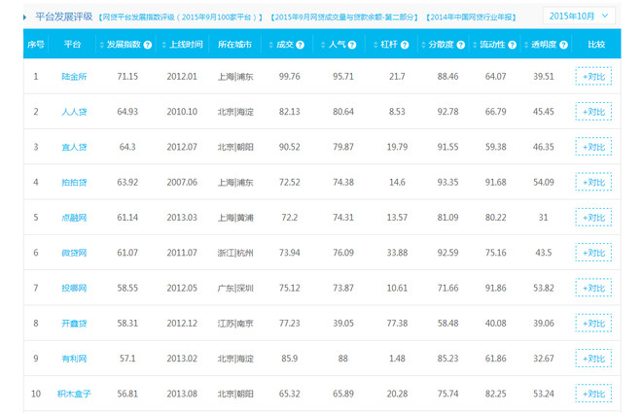Open 2015年9月网贷成交量与贷款余额 link
This screenshot has width=642, height=413.
344,17
